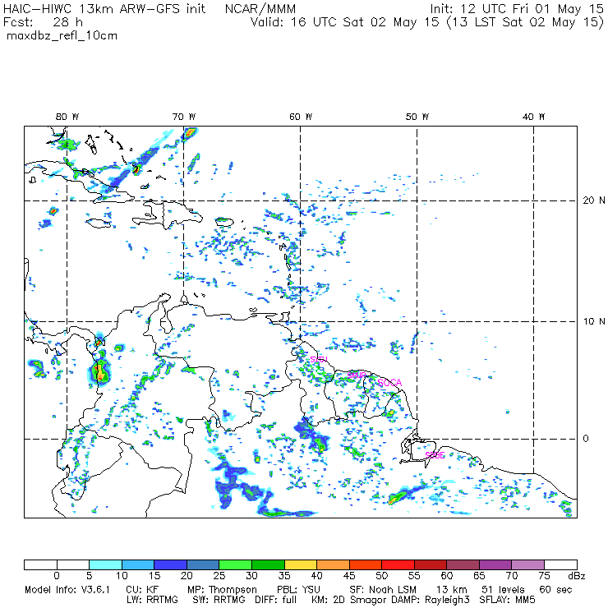Click the maroon 60–65 dBz legend swatch
608x608 pixels.
coord(463,564)
